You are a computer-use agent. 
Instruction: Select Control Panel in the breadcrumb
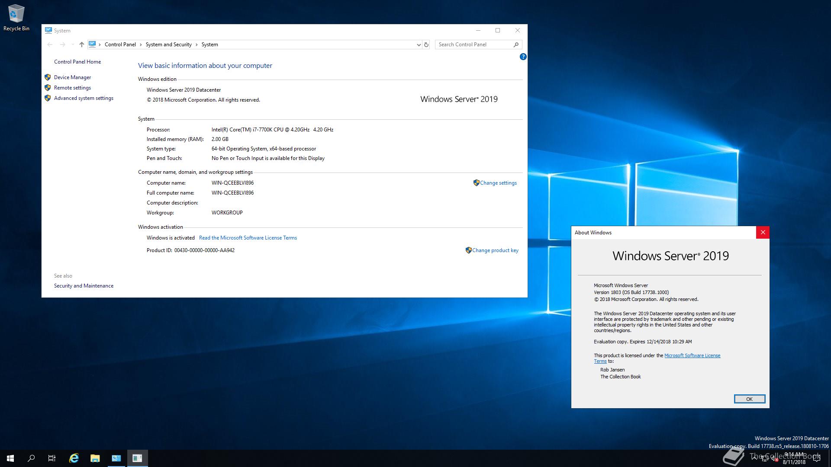(120, 45)
